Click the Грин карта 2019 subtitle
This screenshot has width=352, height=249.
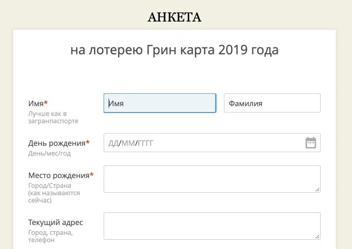pos(175,50)
